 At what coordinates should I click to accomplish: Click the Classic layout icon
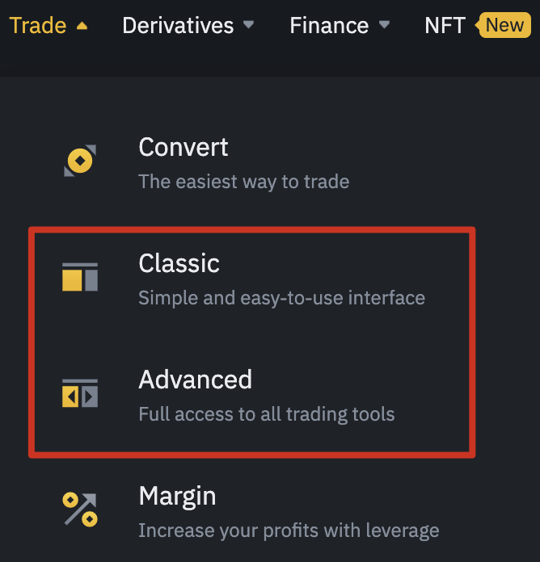(x=80, y=277)
